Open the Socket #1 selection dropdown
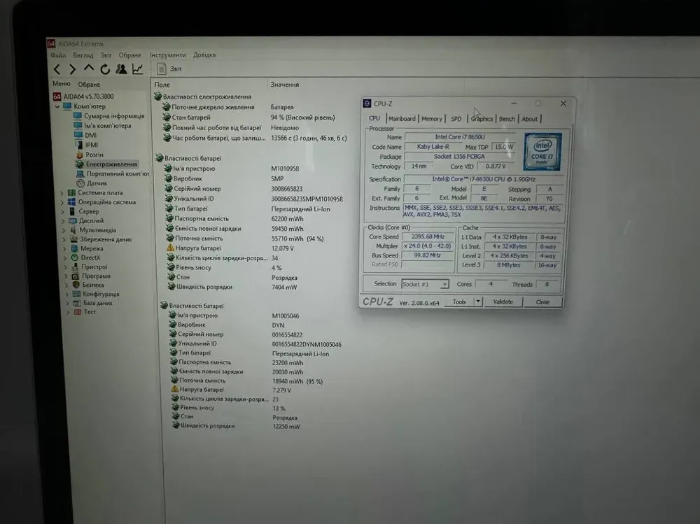The width and height of the screenshot is (700, 524). coord(444,285)
